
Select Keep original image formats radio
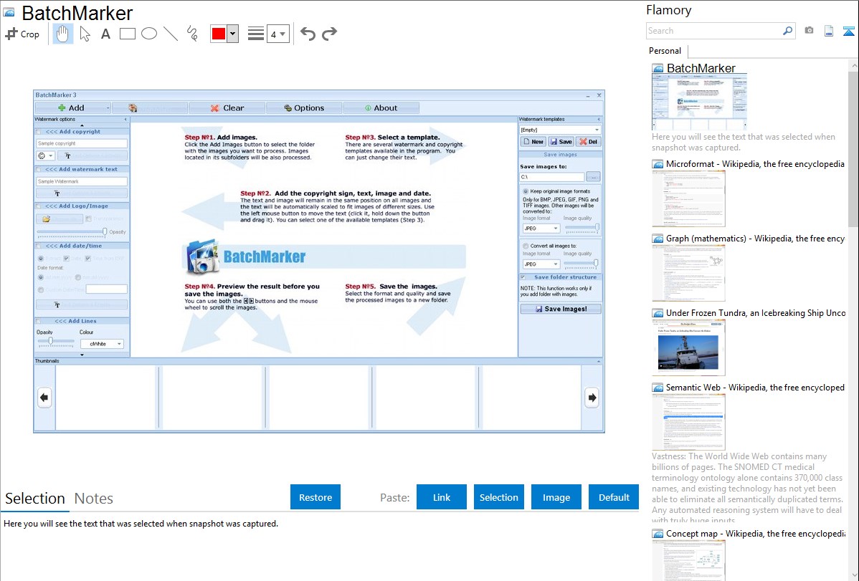(526, 191)
